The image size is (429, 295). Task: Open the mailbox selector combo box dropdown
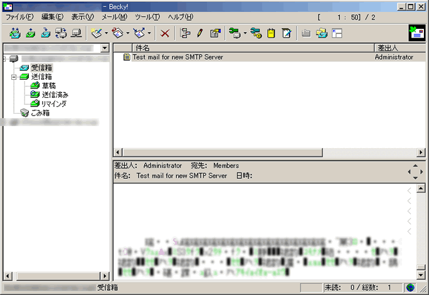[x=104, y=48]
